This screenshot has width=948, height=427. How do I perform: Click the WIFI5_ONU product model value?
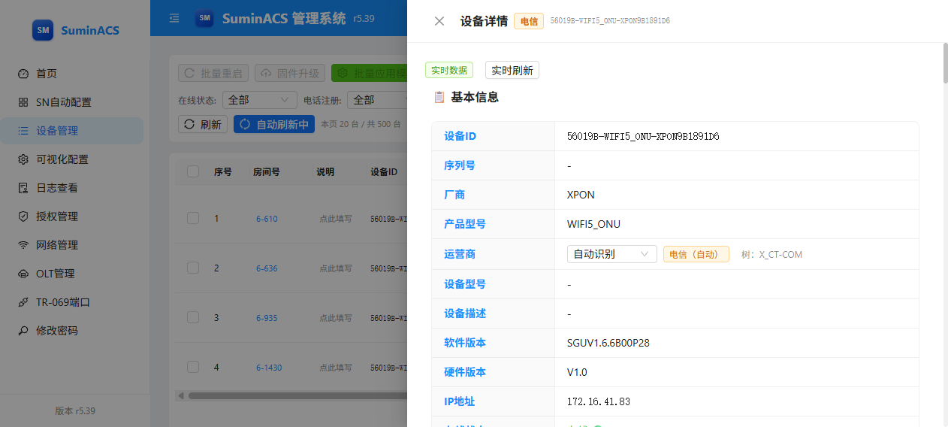[593, 224]
